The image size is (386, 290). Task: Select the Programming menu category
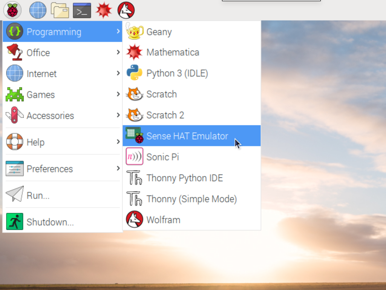tap(63, 31)
